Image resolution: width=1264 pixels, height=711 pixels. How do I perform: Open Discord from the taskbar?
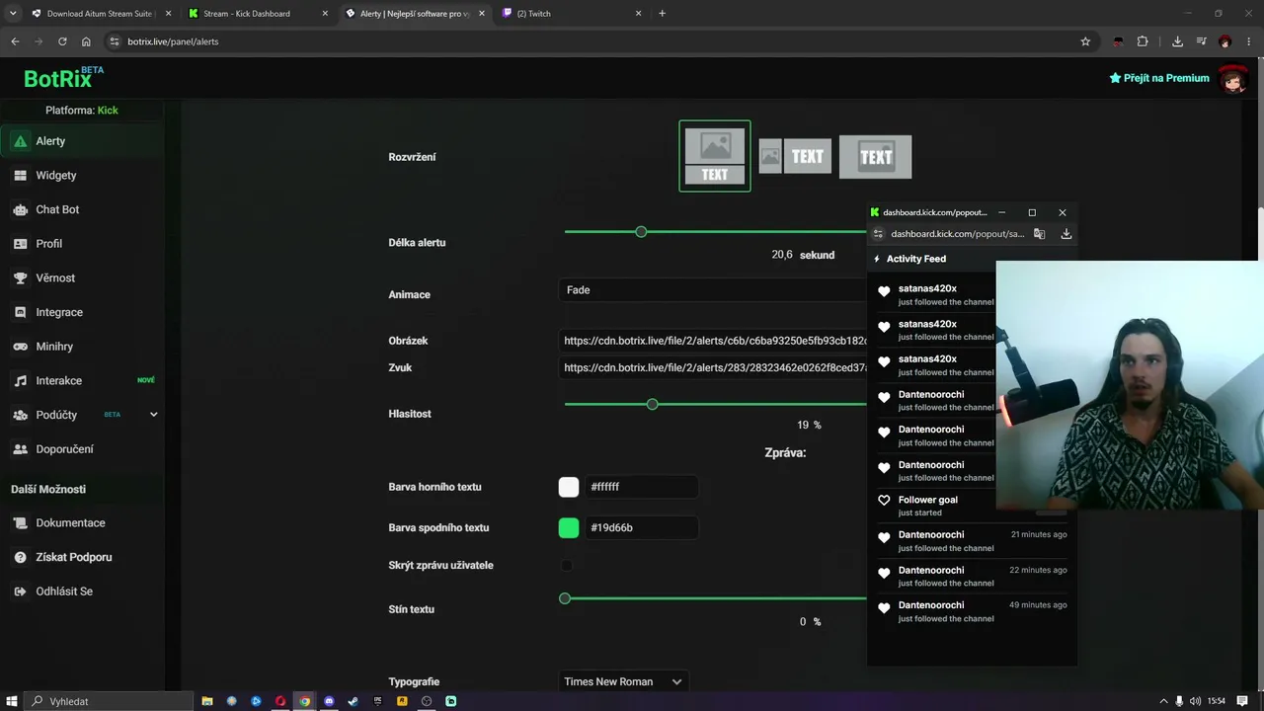click(x=329, y=701)
